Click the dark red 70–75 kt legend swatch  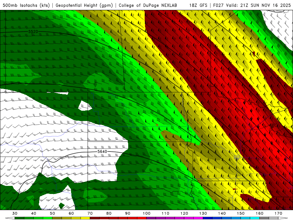95,218
